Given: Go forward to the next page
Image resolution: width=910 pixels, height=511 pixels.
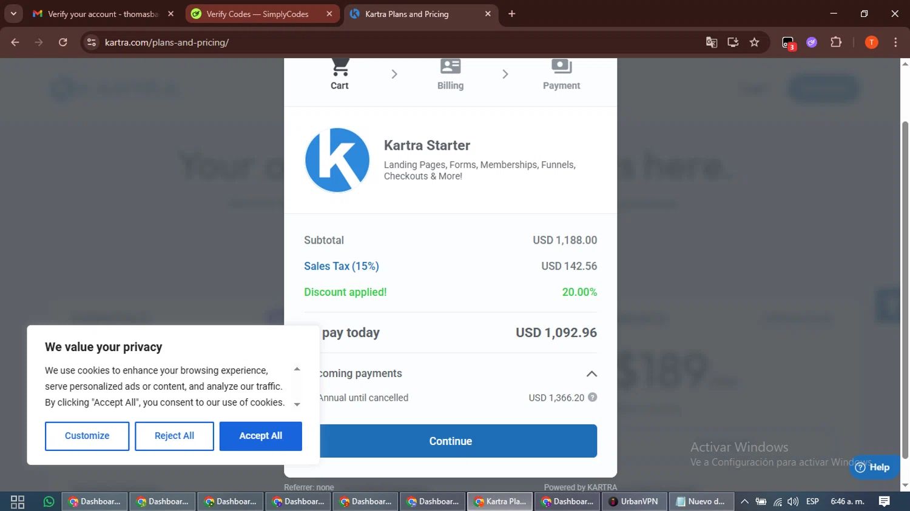Looking at the screenshot, I should (x=39, y=42).
